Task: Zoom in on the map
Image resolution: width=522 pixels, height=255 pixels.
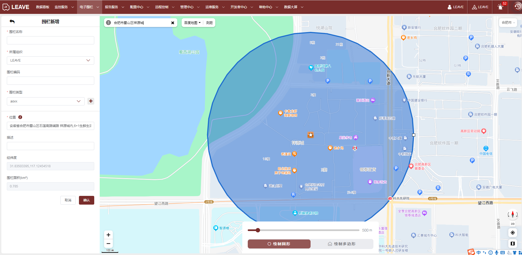Action: tap(108, 235)
